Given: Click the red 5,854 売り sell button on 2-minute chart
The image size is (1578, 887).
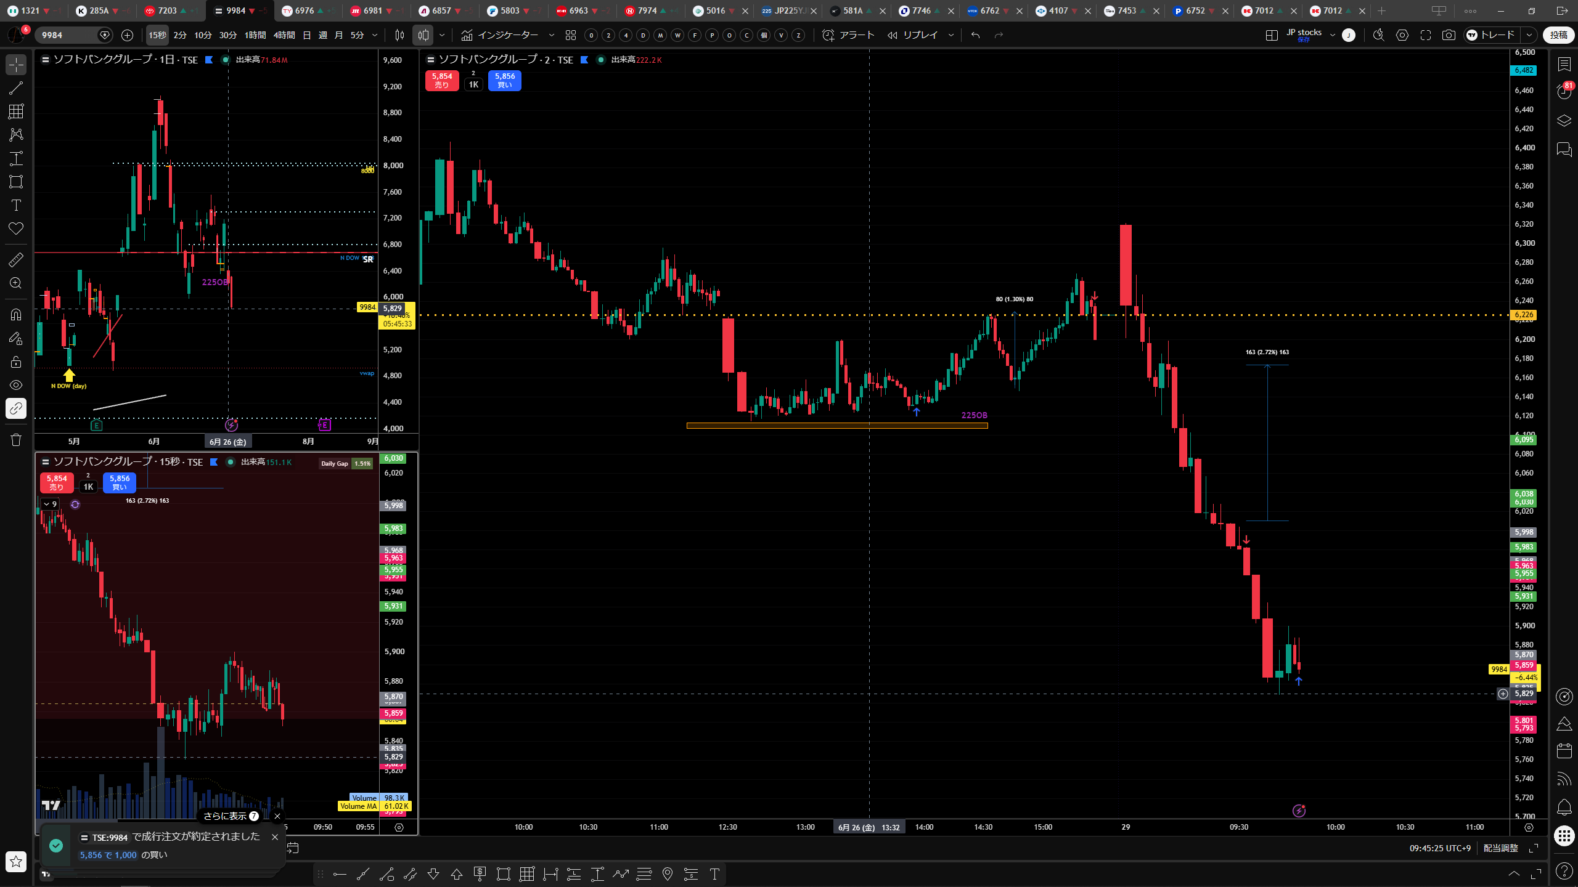Looking at the screenshot, I should [x=442, y=81].
